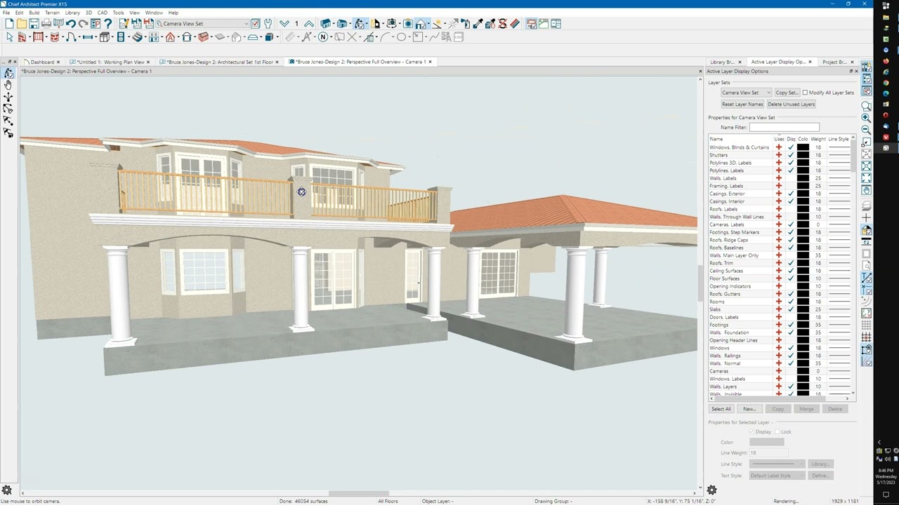Click the Up One Floor chevron icon
The width and height of the screenshot is (899, 505).
[309, 24]
